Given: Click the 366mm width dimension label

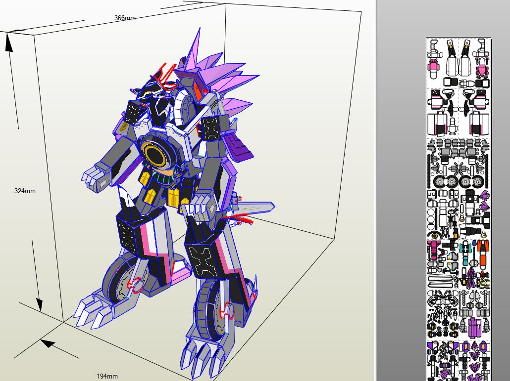Looking at the screenshot, I should pos(125,18).
